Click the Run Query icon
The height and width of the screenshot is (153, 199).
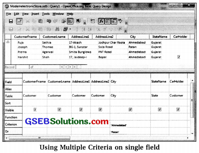click(x=63, y=21)
